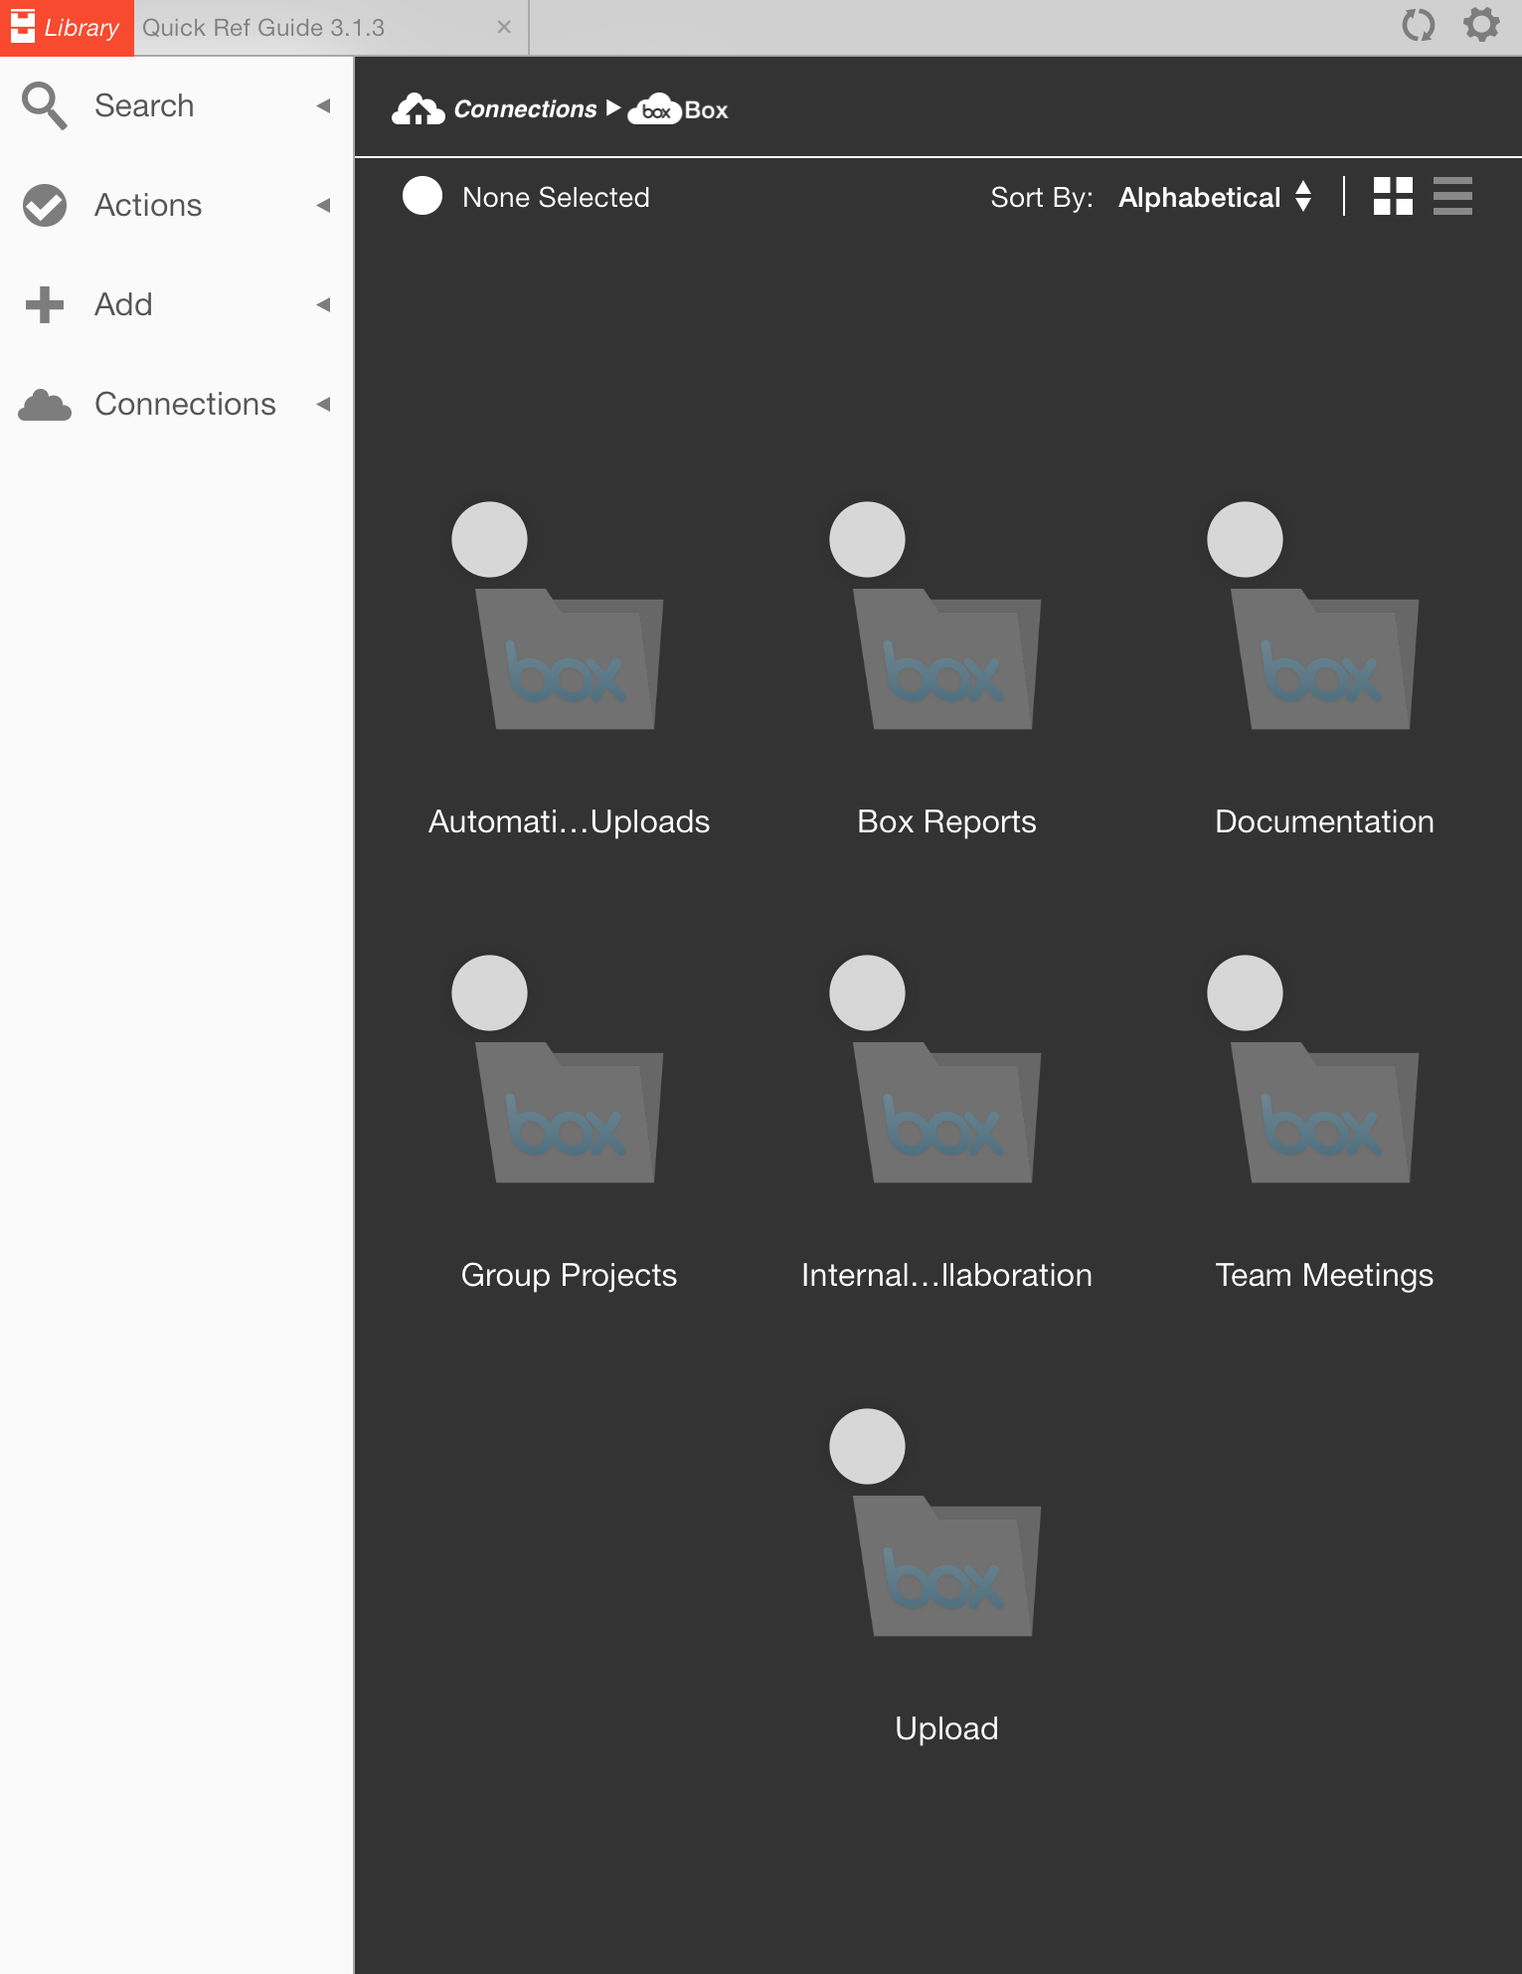Open the Documentation folder icon
The height and width of the screenshot is (1974, 1522).
(1324, 659)
